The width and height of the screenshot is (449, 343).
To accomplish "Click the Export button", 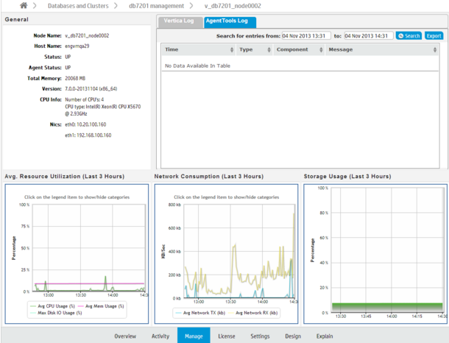I will pyautogui.click(x=434, y=35).
